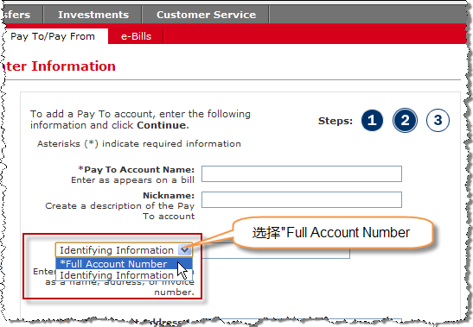The image size is (473, 327).
Task: Select *Full Account Number option
Action: [124, 264]
